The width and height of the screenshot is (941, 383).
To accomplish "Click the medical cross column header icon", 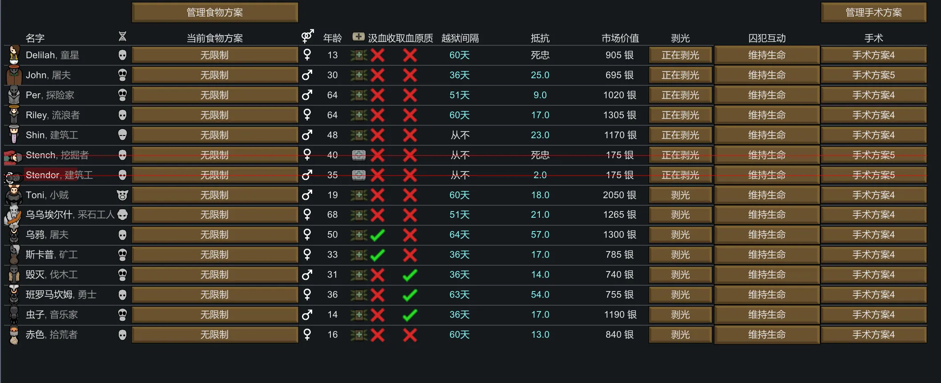I will (x=358, y=37).
